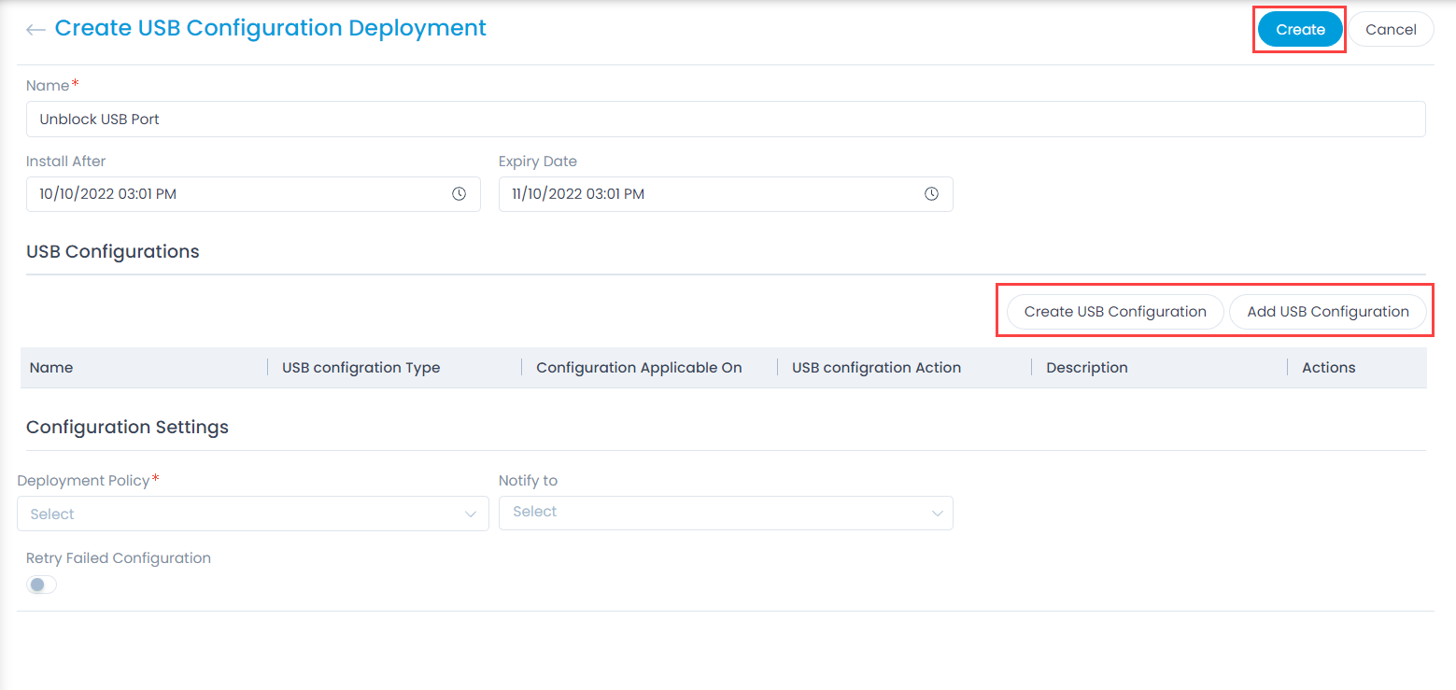
Task: Click the Name column header
Action: click(51, 367)
